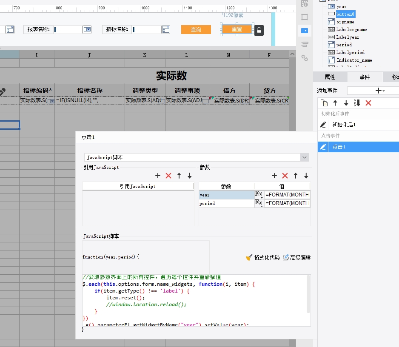This screenshot has width=399, height=347.
Task: Click the year parameter value field
Action: [287, 195]
